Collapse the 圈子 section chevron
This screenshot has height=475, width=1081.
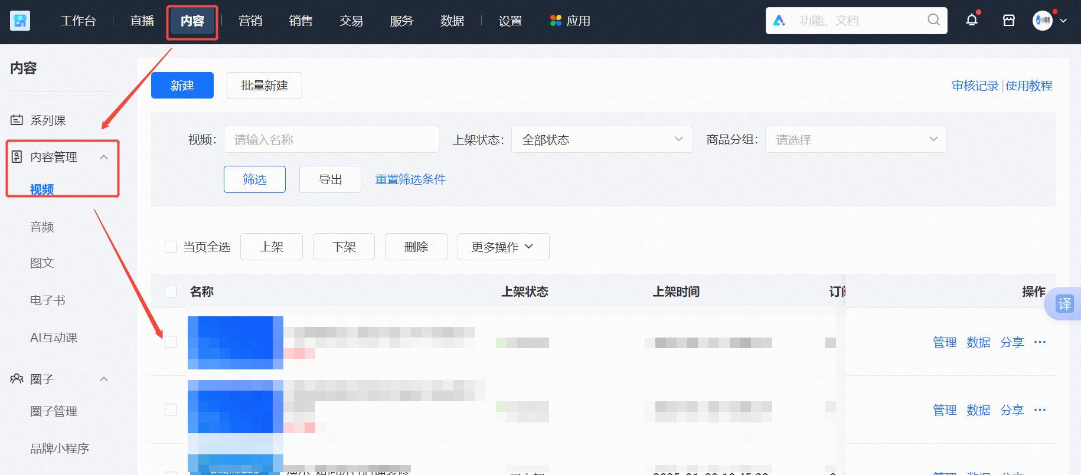click(104, 379)
